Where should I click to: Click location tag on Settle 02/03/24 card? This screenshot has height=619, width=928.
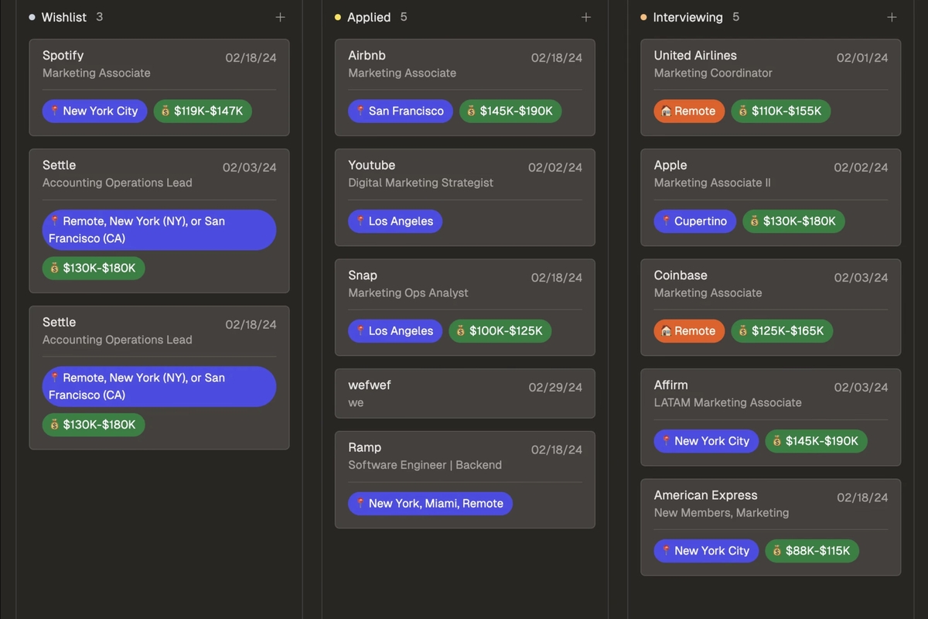pos(159,230)
